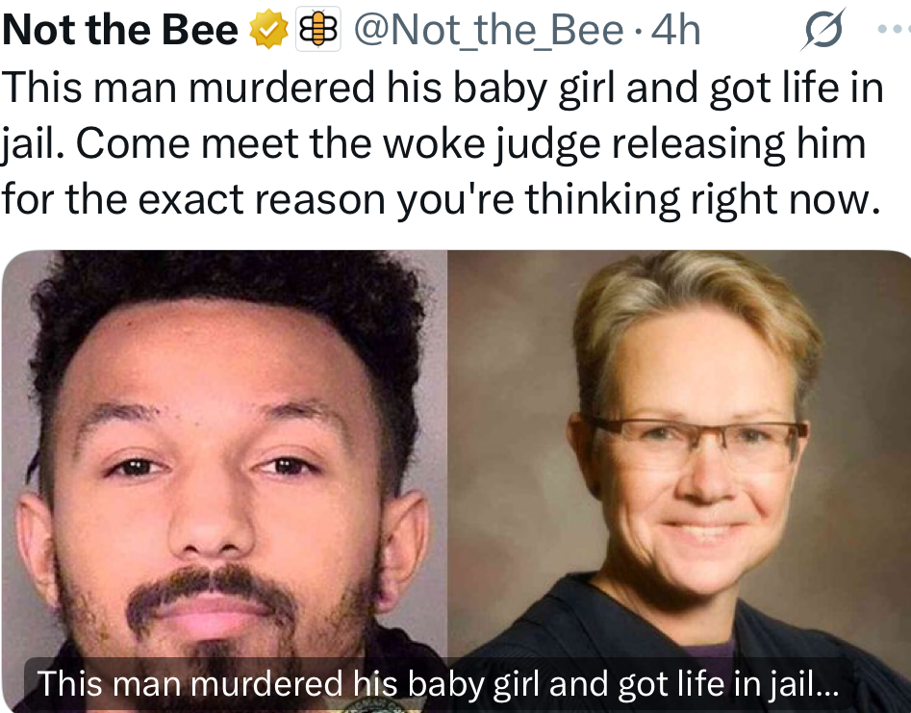Open the mugshot photo of the bearded man
The image size is (911, 713).
pos(224,481)
